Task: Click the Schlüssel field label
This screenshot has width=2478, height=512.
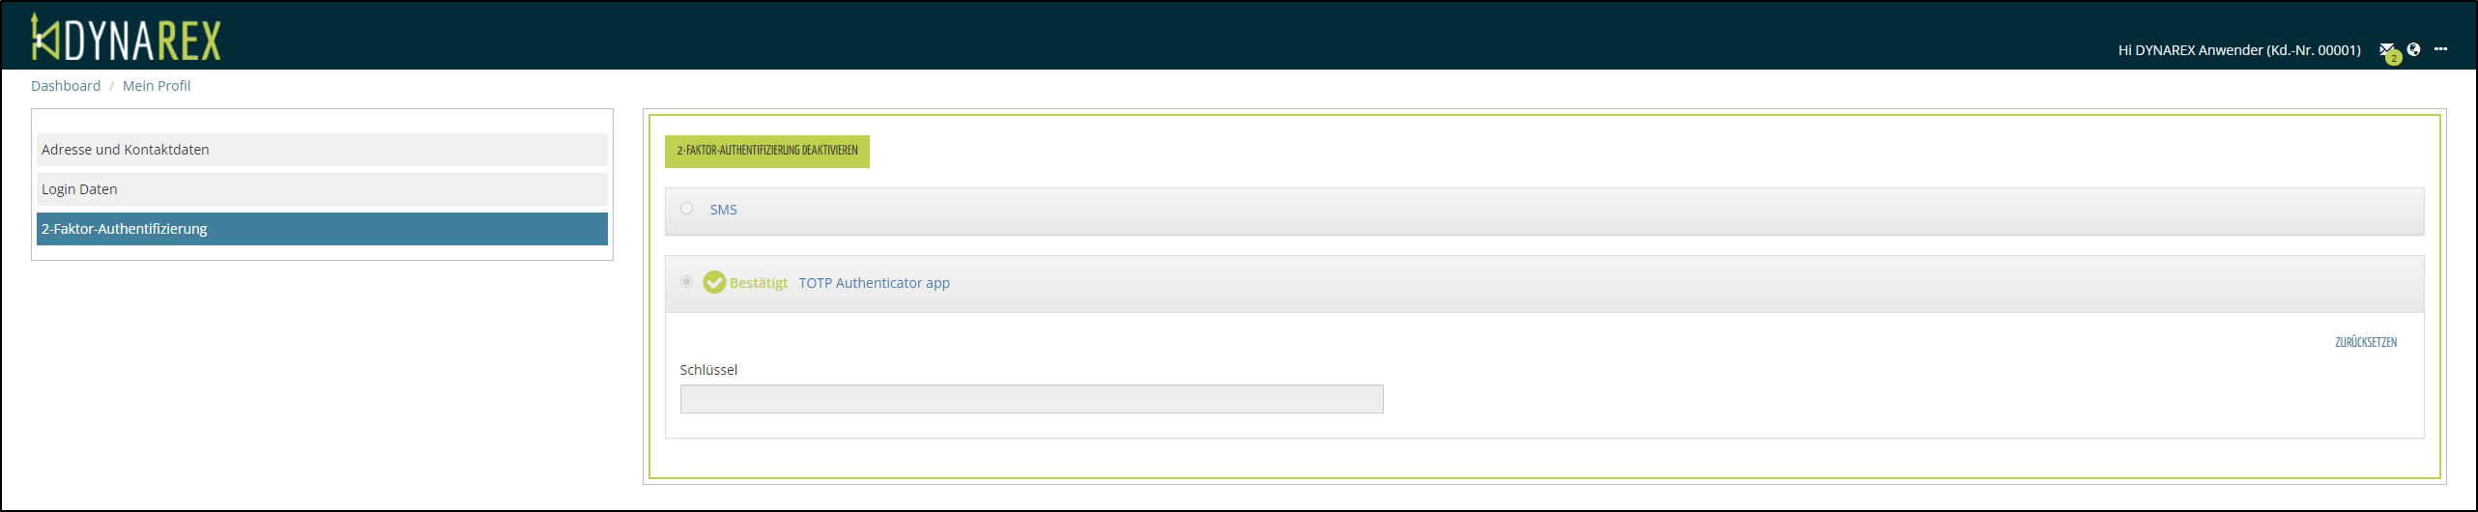Action: click(708, 370)
